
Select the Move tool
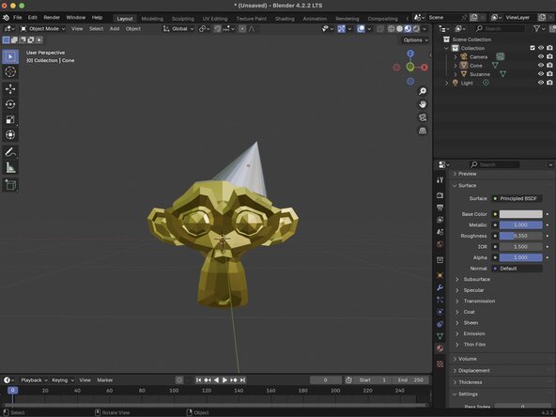[10, 89]
